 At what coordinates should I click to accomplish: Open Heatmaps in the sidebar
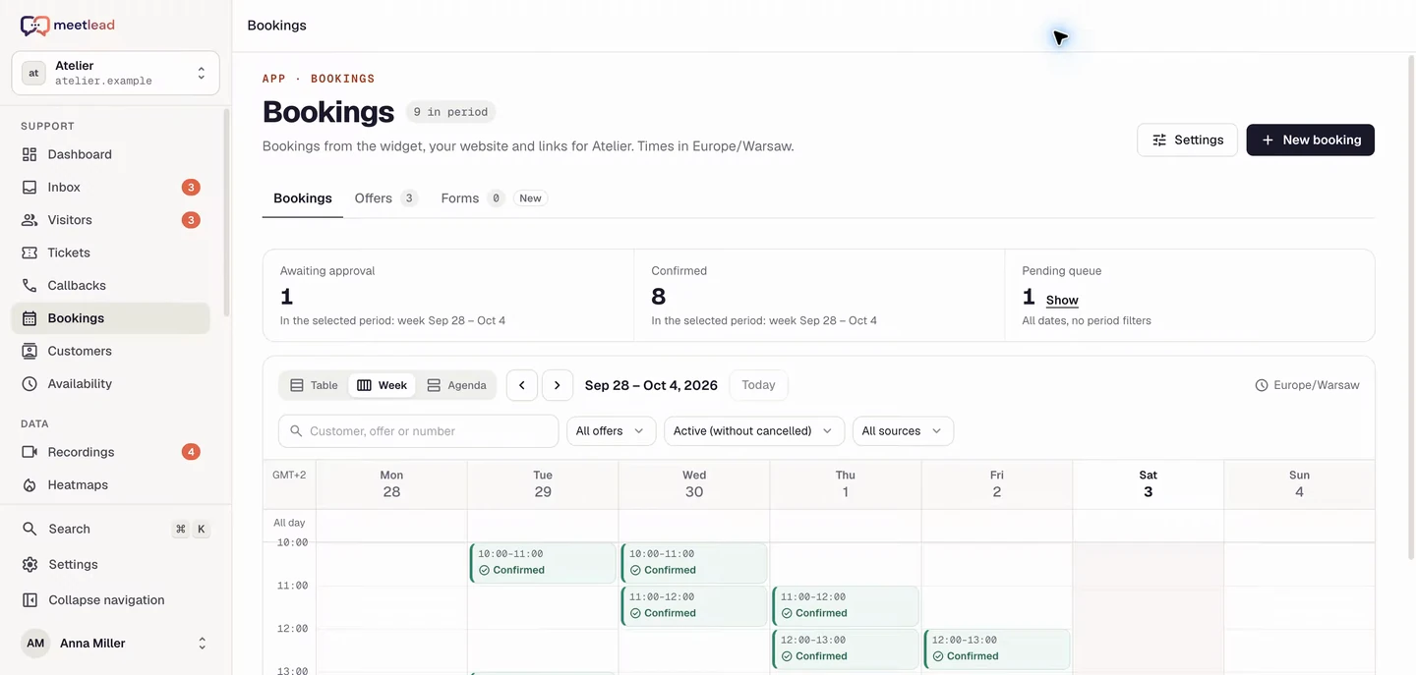tap(110, 484)
